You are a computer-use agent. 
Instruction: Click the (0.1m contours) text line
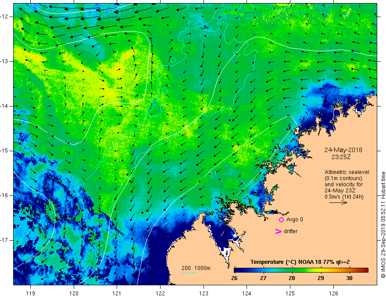(x=343, y=178)
